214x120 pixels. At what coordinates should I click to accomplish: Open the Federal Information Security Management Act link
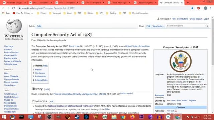(80, 94)
